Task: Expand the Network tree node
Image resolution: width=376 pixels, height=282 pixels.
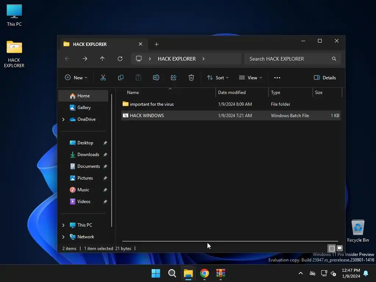Action: 63,237
